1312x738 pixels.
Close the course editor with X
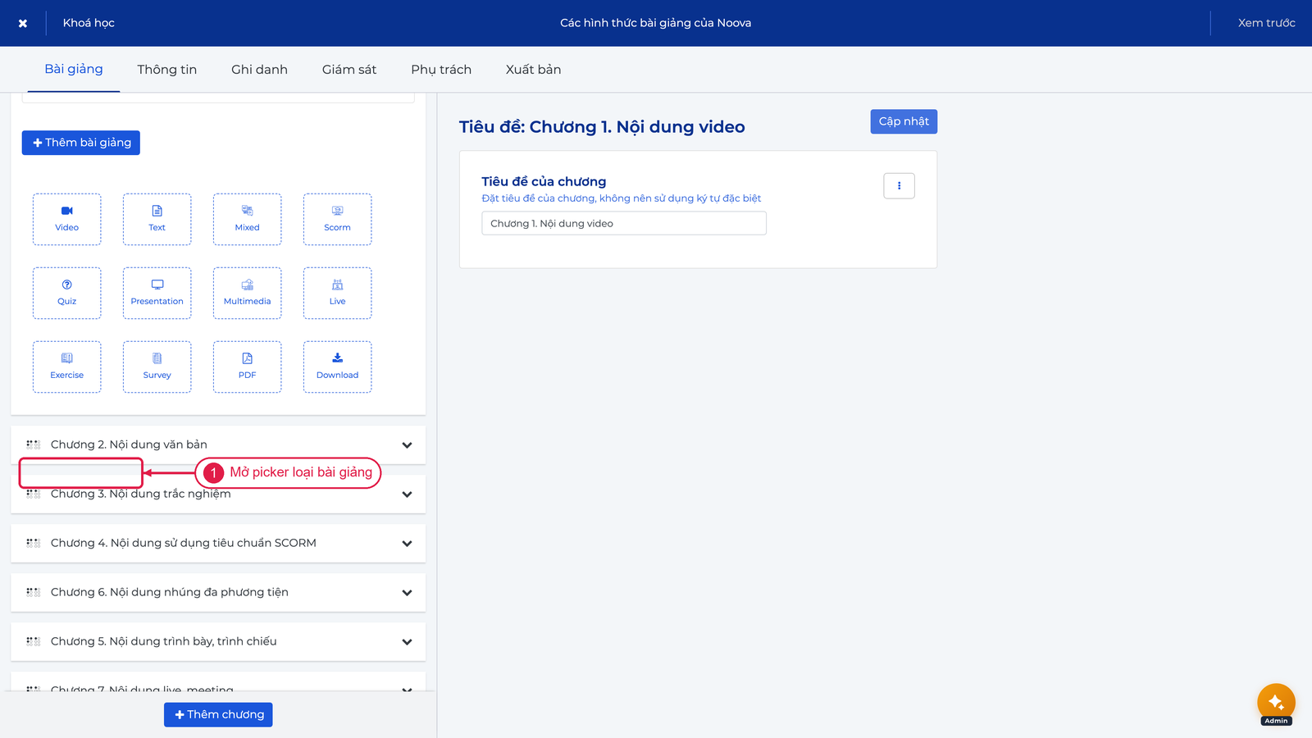click(23, 23)
